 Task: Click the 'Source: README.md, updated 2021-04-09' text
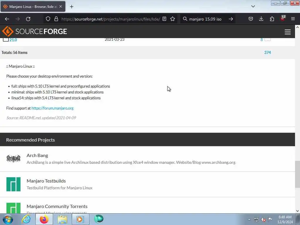(x=41, y=118)
